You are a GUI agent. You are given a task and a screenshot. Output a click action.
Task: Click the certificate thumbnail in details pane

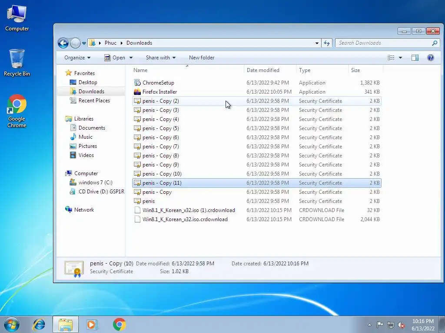pos(74,269)
